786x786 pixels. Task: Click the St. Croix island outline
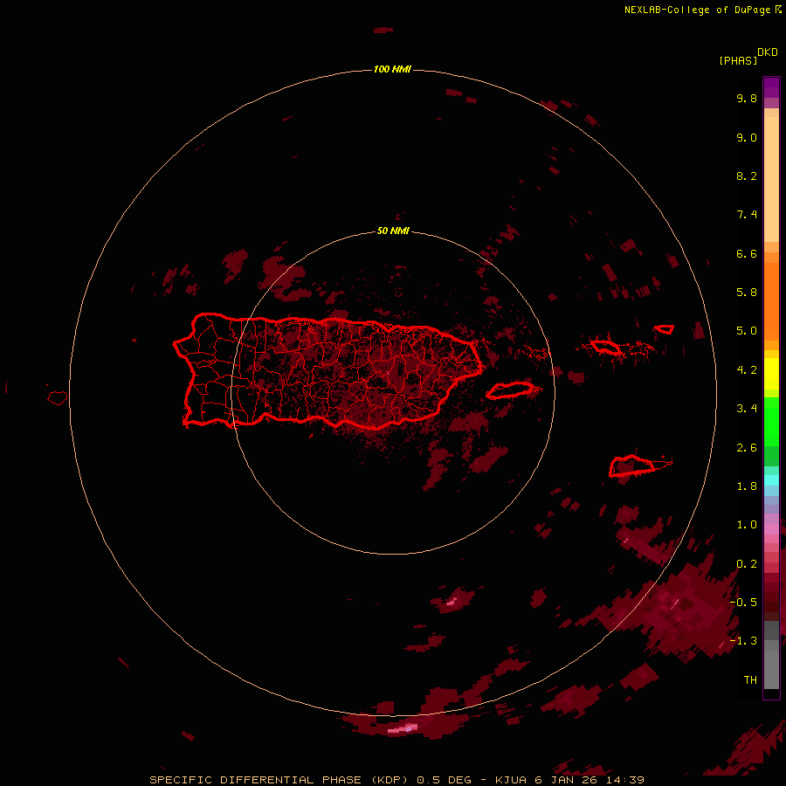(x=631, y=466)
